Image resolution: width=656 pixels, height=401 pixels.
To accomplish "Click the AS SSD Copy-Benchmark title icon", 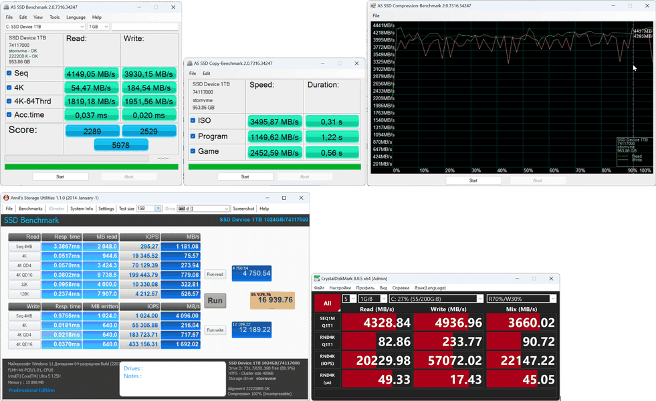I will [189, 63].
